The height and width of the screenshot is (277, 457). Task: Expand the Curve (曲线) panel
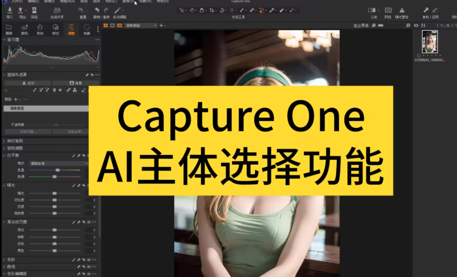pos(11,267)
